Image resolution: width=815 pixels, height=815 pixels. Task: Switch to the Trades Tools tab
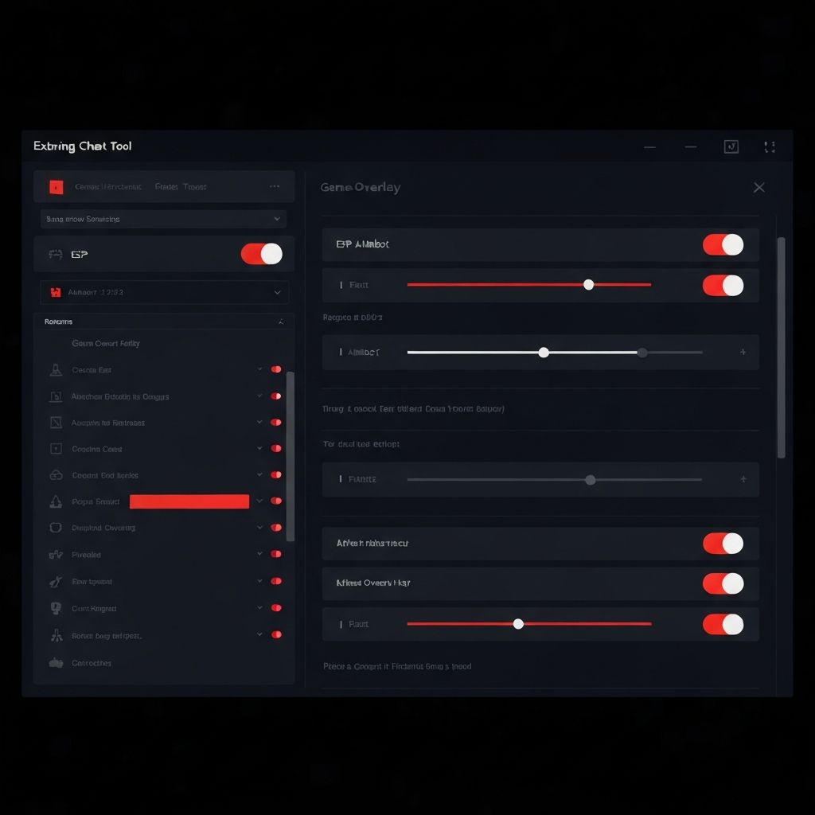[x=181, y=186]
